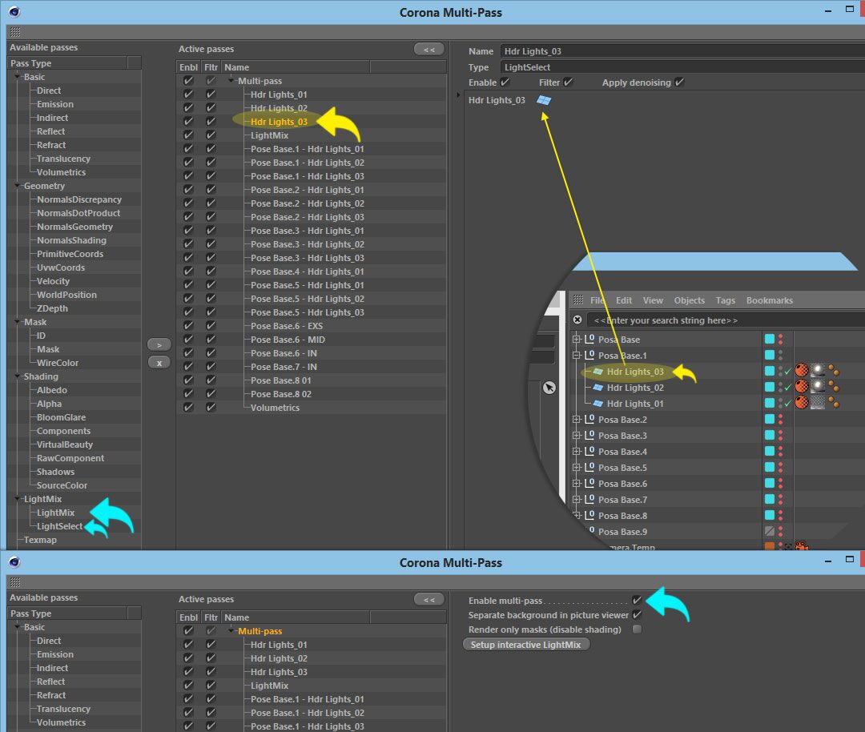This screenshot has height=732, width=865.
Task: Select the brown dots tag on Hdr Lights_02
Action: point(834,386)
